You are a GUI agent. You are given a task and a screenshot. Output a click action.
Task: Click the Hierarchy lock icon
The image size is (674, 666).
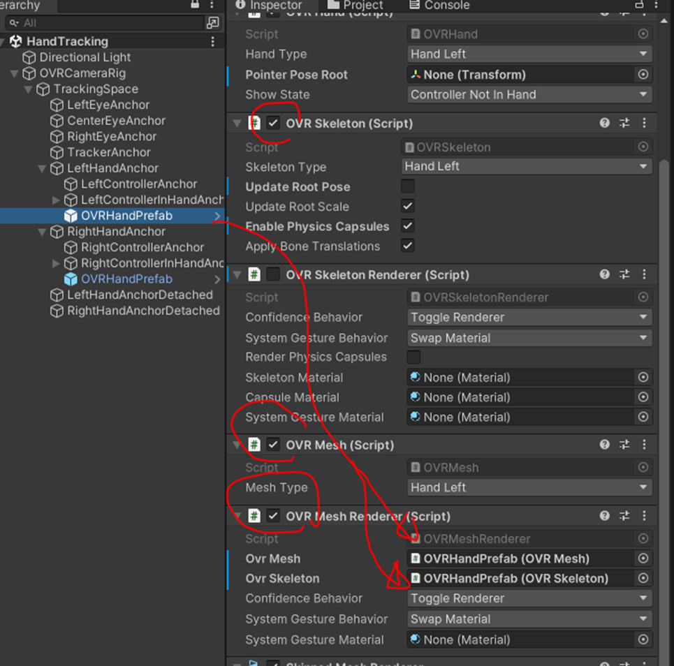[195, 4]
